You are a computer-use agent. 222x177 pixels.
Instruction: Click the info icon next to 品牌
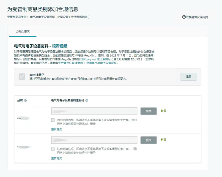coord(25,101)
